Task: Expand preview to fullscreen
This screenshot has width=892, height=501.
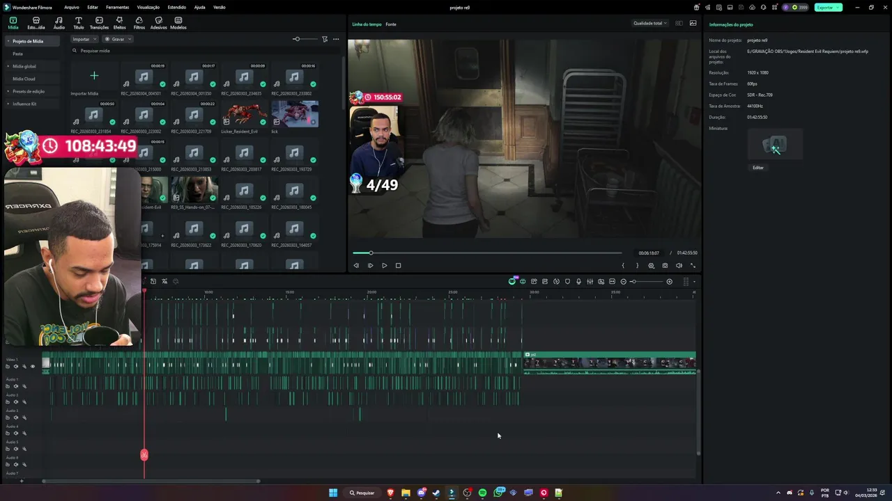Action: (693, 265)
